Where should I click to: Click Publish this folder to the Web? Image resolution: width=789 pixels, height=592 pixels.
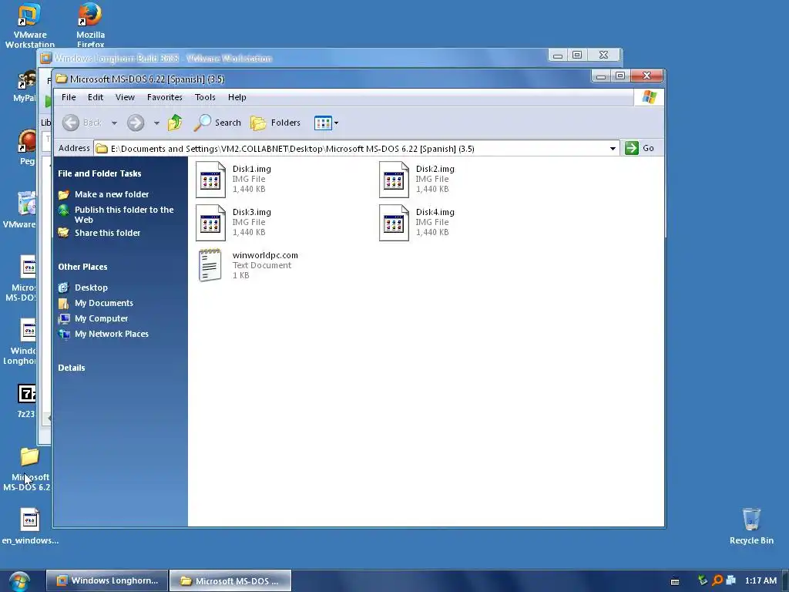pos(124,214)
